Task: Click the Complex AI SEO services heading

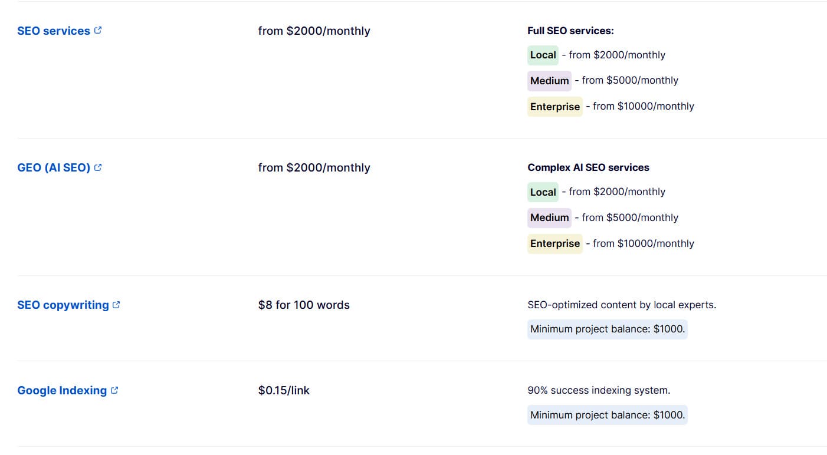Action: coord(588,167)
